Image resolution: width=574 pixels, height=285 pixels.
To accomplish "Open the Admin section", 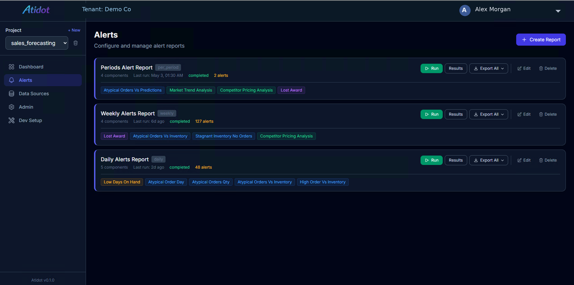I will click(43, 107).
